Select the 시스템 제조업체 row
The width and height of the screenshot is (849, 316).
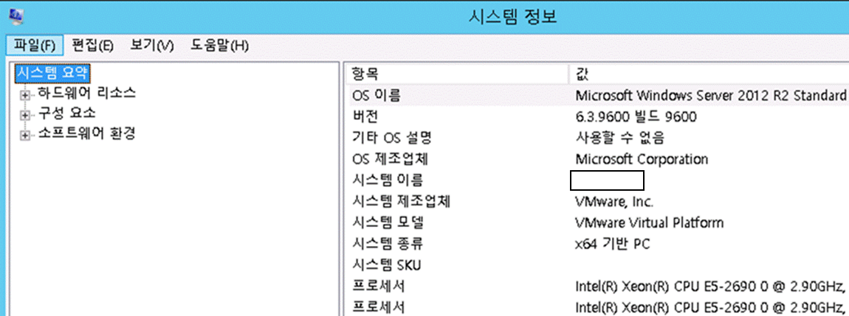click(597, 202)
